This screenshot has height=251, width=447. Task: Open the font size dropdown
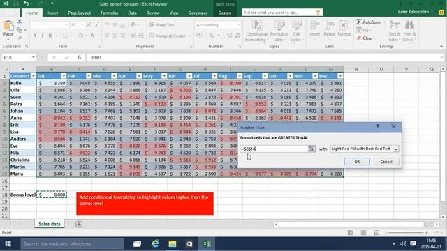point(82,25)
